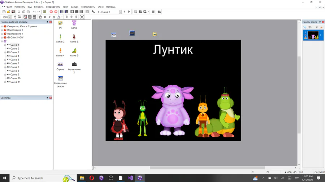Viewport: 325px width, 182px height.
Task: Click the new layer icon in layers panel
Action: coord(305,27)
